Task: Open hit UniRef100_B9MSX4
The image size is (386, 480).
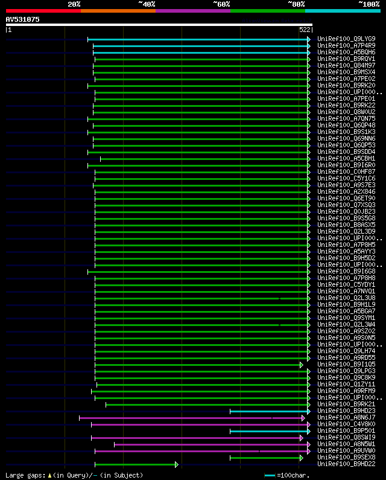Action: click(346, 72)
